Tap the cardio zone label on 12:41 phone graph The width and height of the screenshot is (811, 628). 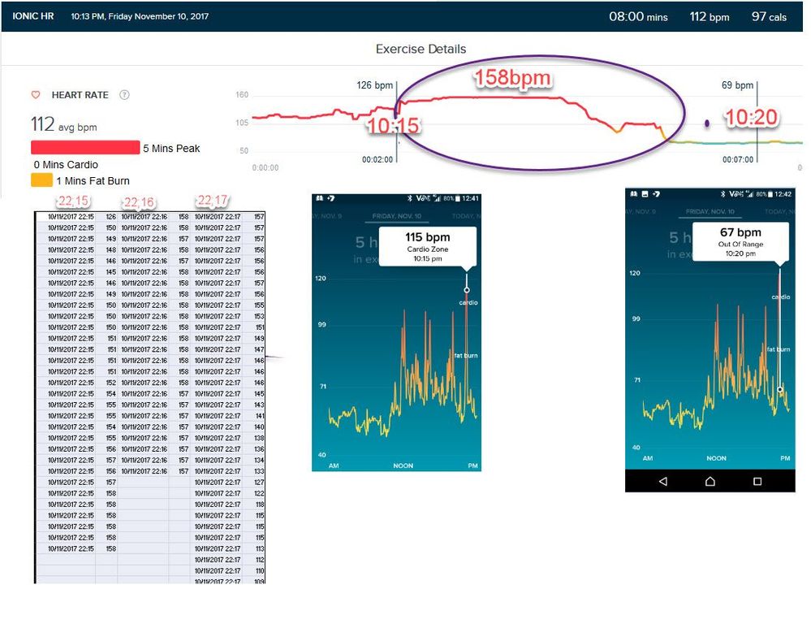coord(468,302)
